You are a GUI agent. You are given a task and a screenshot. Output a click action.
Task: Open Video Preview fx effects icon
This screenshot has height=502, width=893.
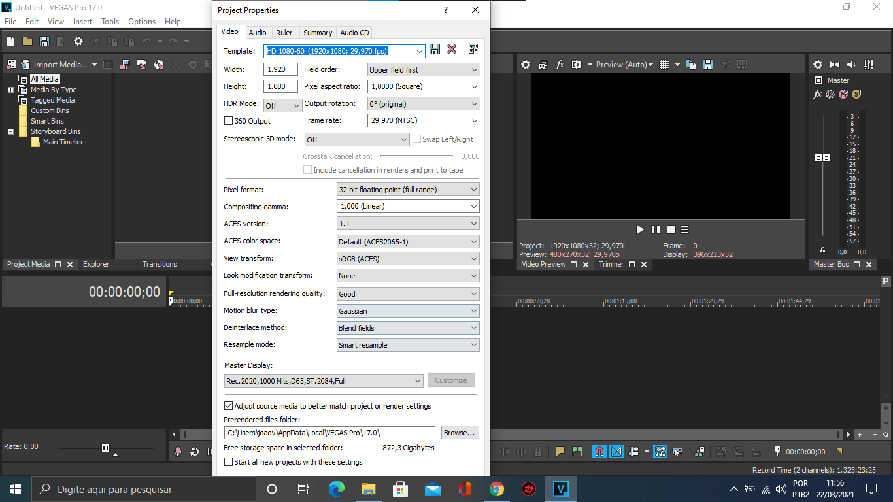click(x=560, y=65)
